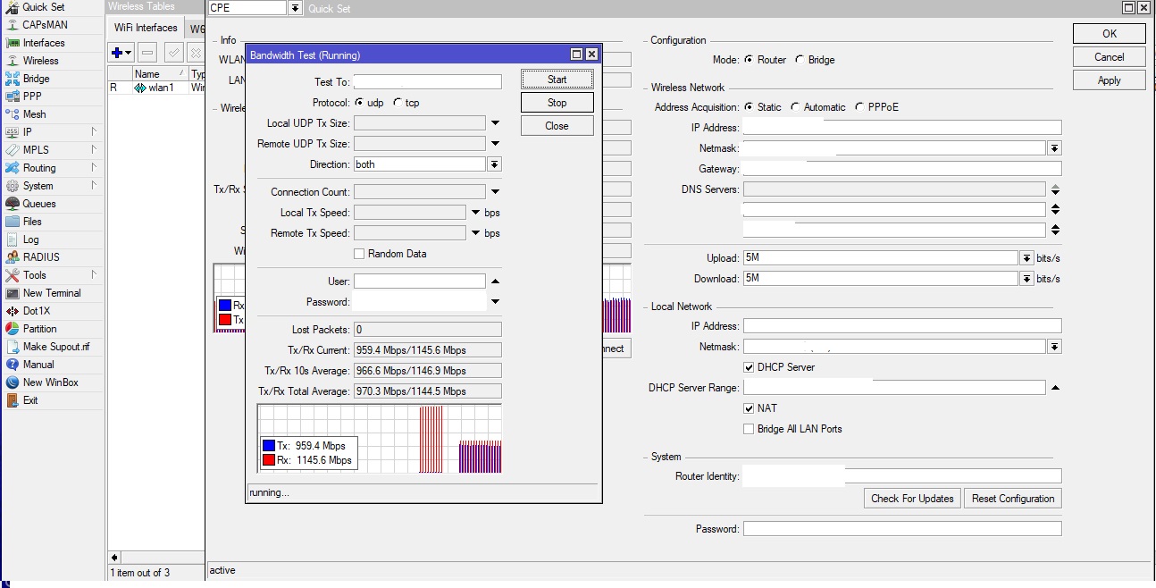Stop the running bandwidth test
Image resolution: width=1156 pixels, height=588 pixels.
556,102
